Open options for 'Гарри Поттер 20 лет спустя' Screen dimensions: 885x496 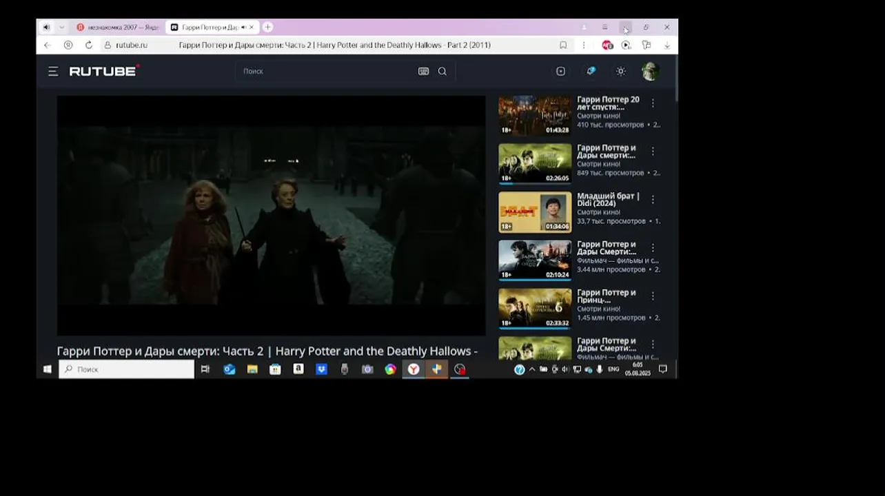coord(653,103)
